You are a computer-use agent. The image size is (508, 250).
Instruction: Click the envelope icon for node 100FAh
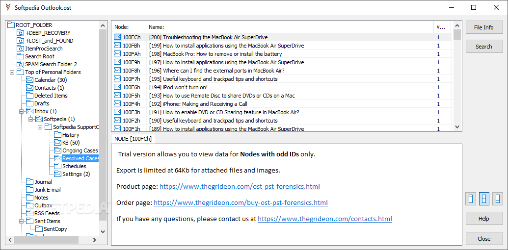pos(117,54)
